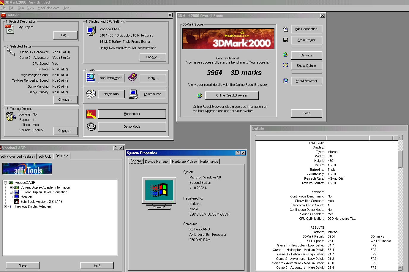Image resolution: width=409 pixels, height=272 pixels.
Task: Click the Voodoo3 AGP window help question button
Action: coord(116,148)
